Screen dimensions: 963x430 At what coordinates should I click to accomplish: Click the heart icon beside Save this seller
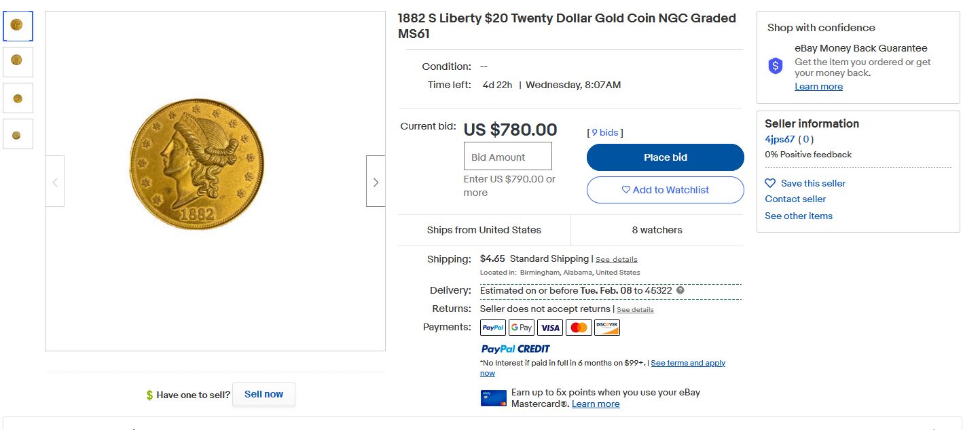(770, 183)
